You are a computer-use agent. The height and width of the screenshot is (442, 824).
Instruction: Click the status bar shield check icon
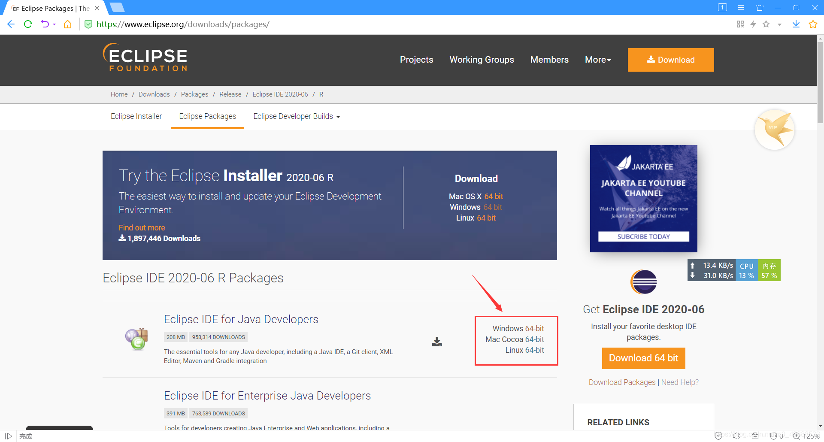(718, 436)
